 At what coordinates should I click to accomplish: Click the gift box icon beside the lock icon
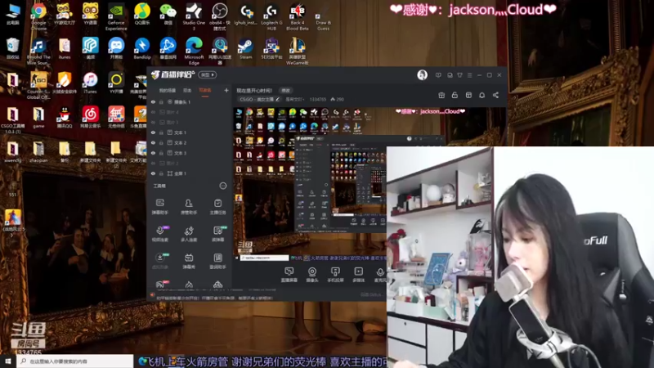(441, 95)
